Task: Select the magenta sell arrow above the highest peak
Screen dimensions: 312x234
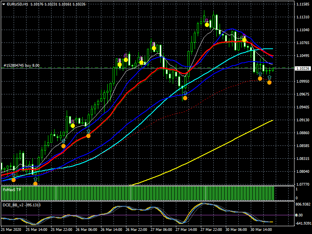Action: coord(207,21)
